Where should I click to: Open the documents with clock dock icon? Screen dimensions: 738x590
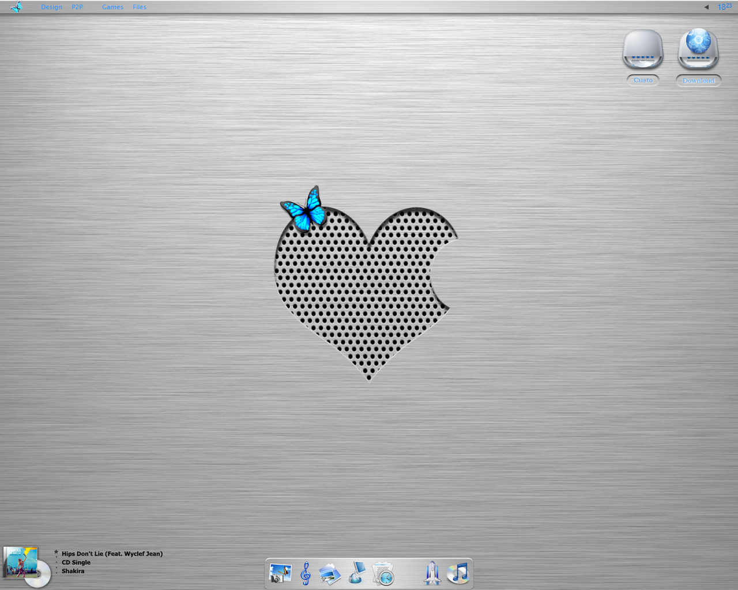point(383,574)
